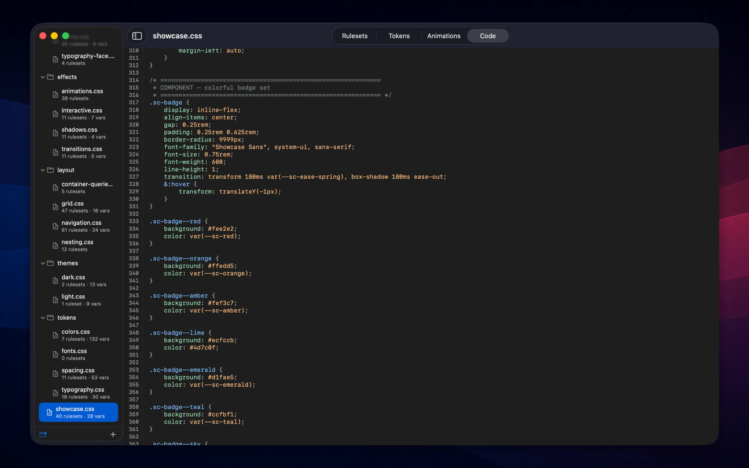749x468 pixels.
Task: Click the &:hover nested selector
Action: 177,184
